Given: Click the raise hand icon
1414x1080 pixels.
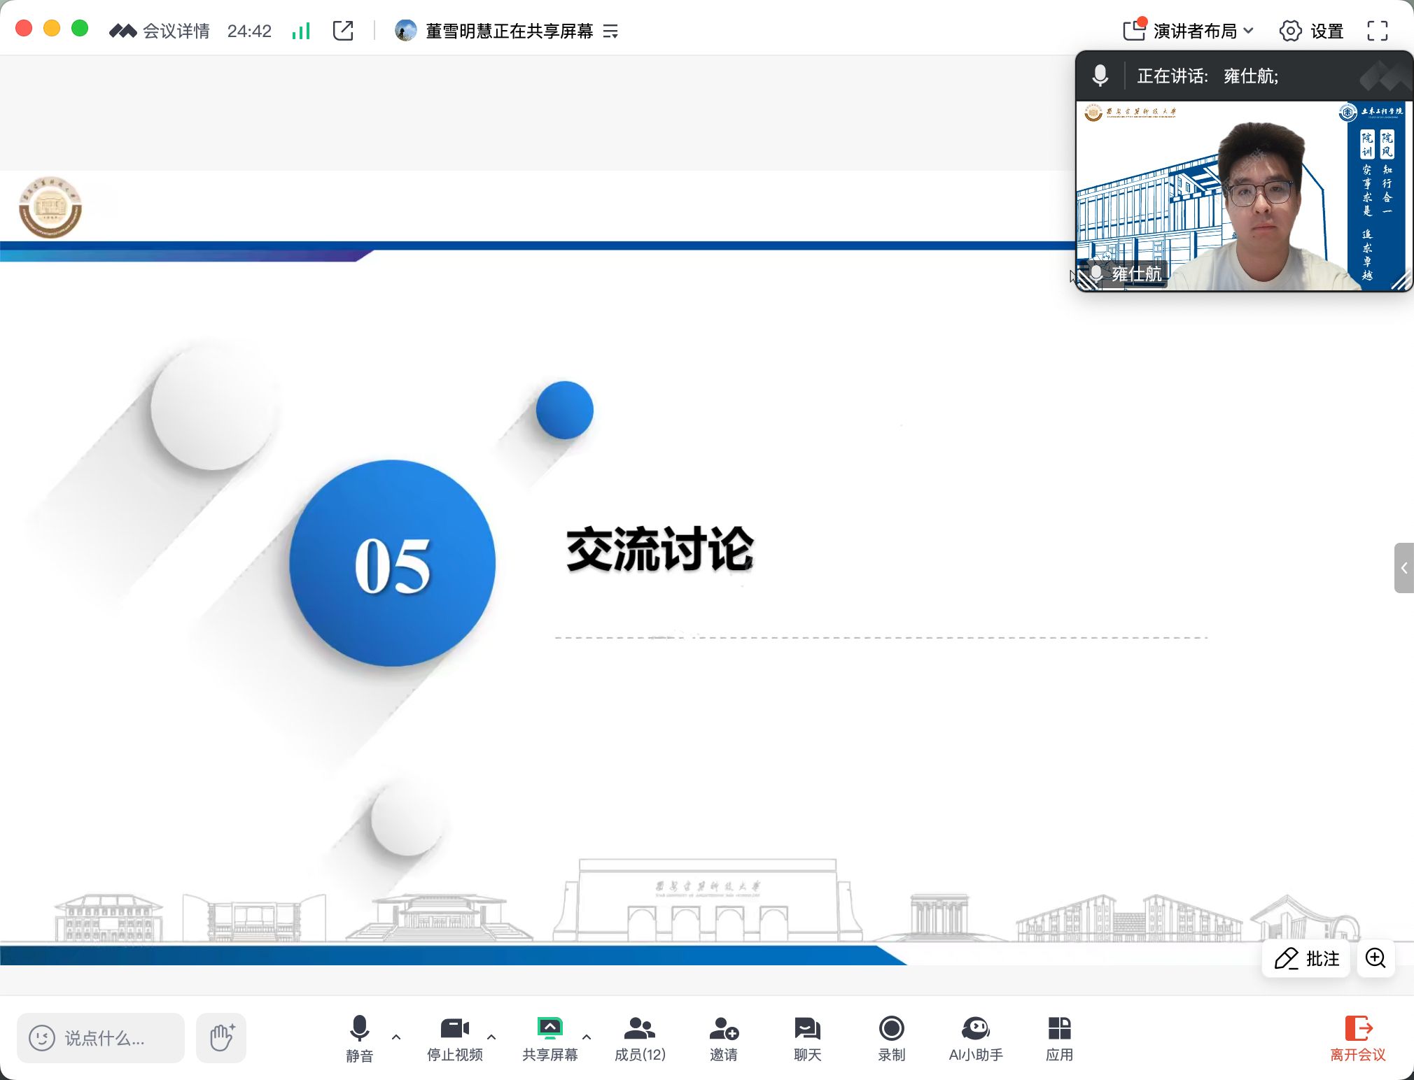Looking at the screenshot, I should (x=221, y=1037).
